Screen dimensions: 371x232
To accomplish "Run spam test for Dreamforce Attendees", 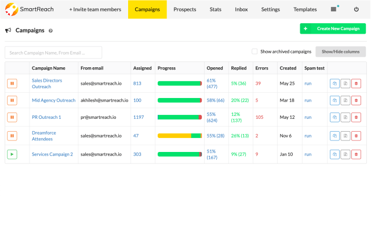I will [308, 136].
